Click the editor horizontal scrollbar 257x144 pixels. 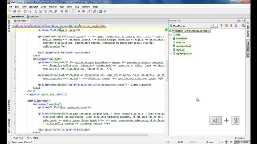point(82,135)
